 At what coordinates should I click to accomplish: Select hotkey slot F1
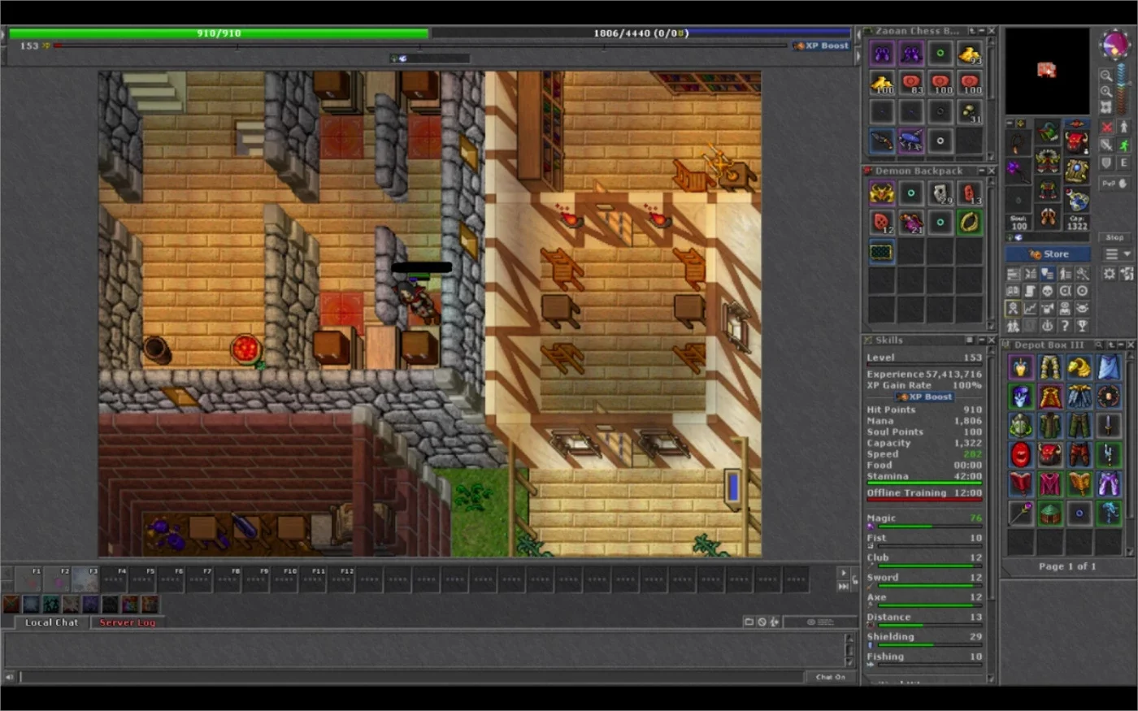pyautogui.click(x=28, y=579)
